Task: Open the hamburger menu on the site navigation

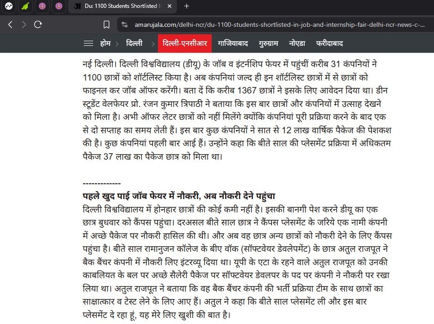Action: pos(88,44)
